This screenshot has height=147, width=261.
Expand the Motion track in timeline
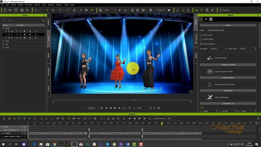coord(3,133)
